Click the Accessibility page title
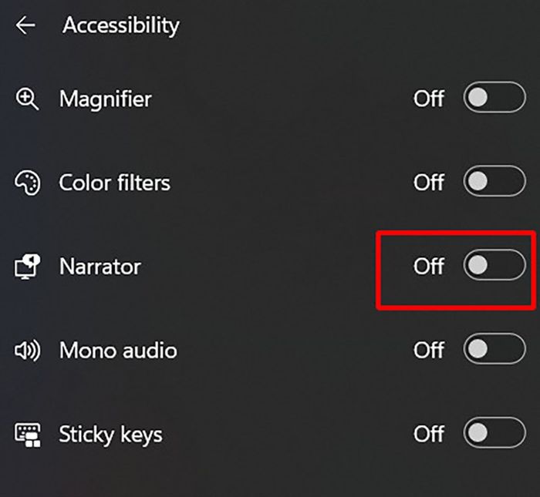 (121, 25)
